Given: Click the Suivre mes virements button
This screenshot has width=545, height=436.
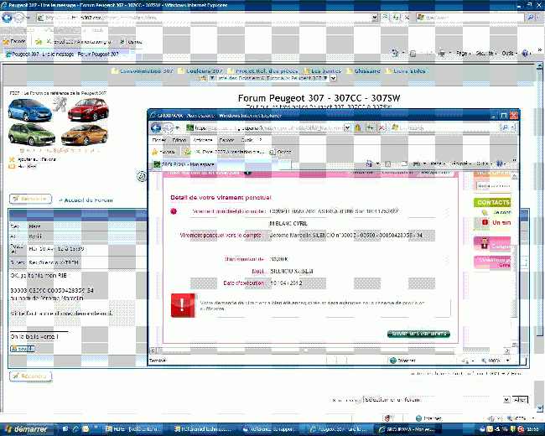Looking at the screenshot, I should click(418, 334).
